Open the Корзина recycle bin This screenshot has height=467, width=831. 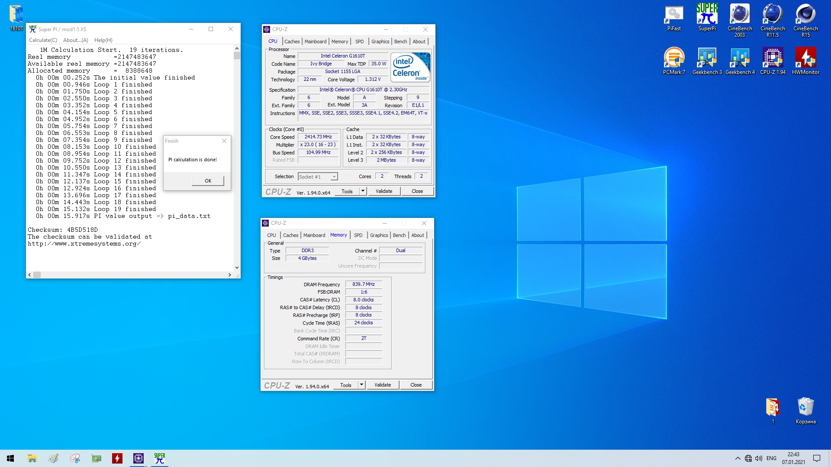tap(805, 411)
